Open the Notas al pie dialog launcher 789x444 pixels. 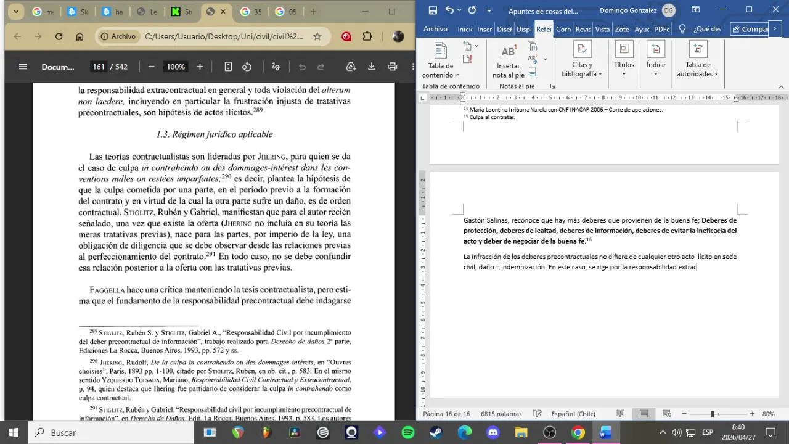(x=552, y=86)
